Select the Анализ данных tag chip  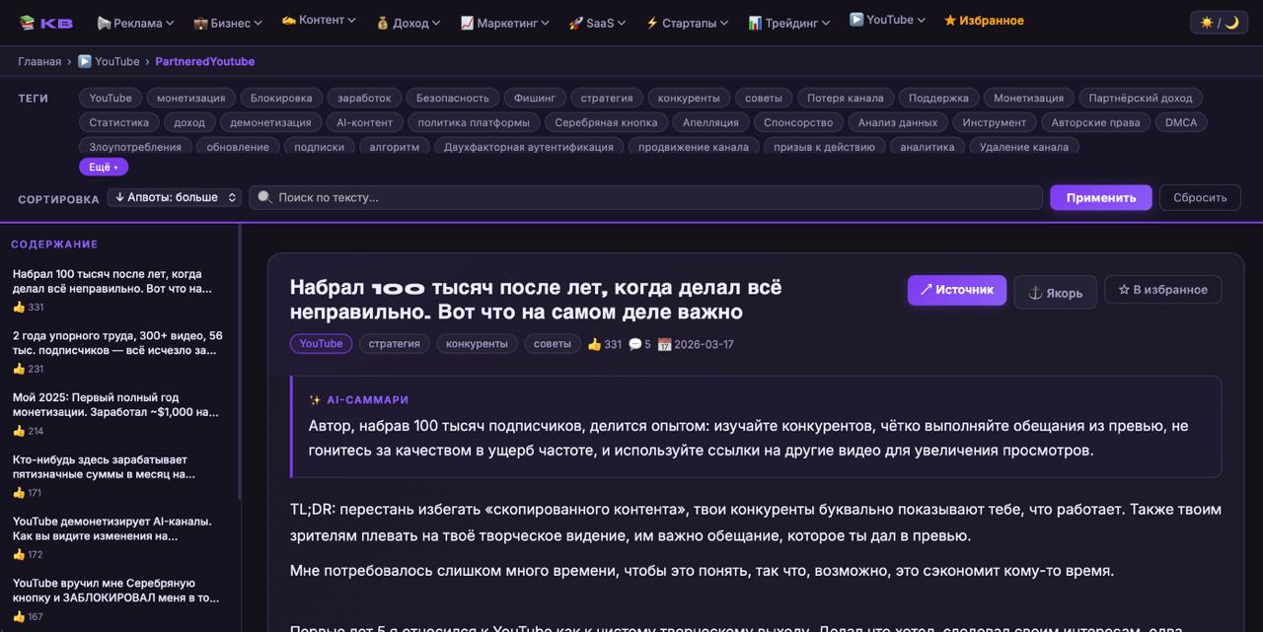click(x=898, y=122)
